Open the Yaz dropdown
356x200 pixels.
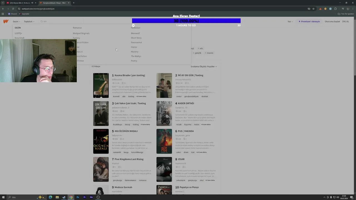290,21
